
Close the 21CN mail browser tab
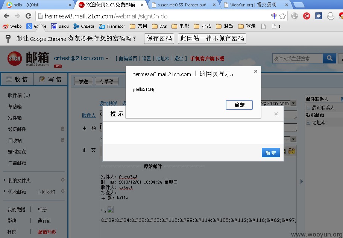pyautogui.click(x=142, y=5)
